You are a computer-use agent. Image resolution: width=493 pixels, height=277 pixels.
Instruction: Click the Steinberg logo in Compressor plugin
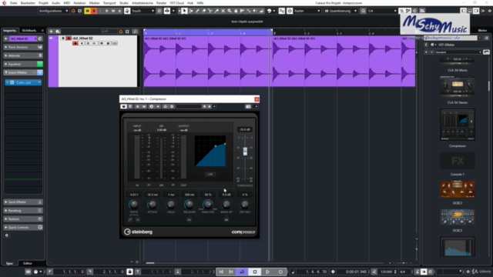[138, 232]
